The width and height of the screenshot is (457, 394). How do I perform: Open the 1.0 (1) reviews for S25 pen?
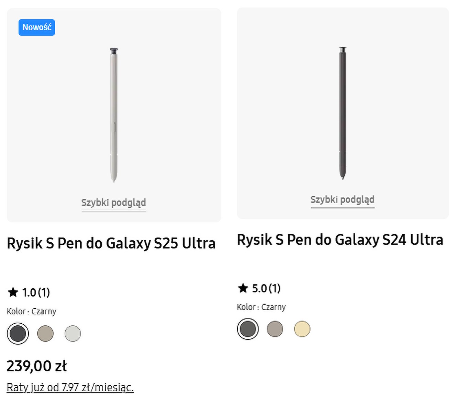[x=36, y=292]
